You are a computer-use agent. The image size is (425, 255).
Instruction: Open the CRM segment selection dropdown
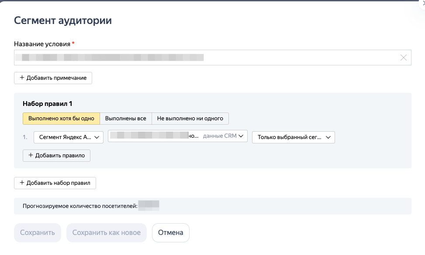(175, 136)
